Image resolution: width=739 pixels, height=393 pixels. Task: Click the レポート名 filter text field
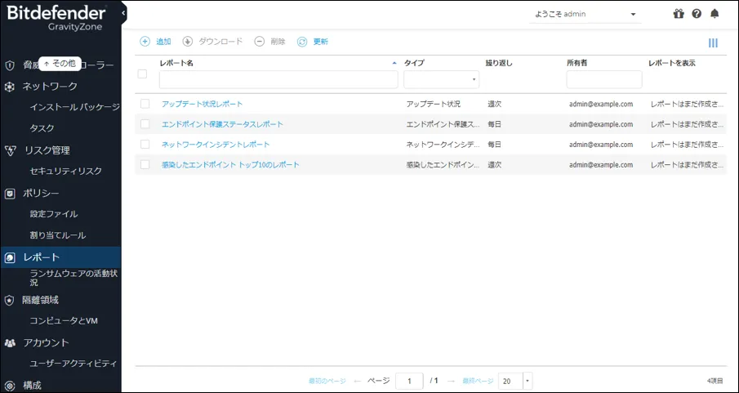click(x=278, y=80)
